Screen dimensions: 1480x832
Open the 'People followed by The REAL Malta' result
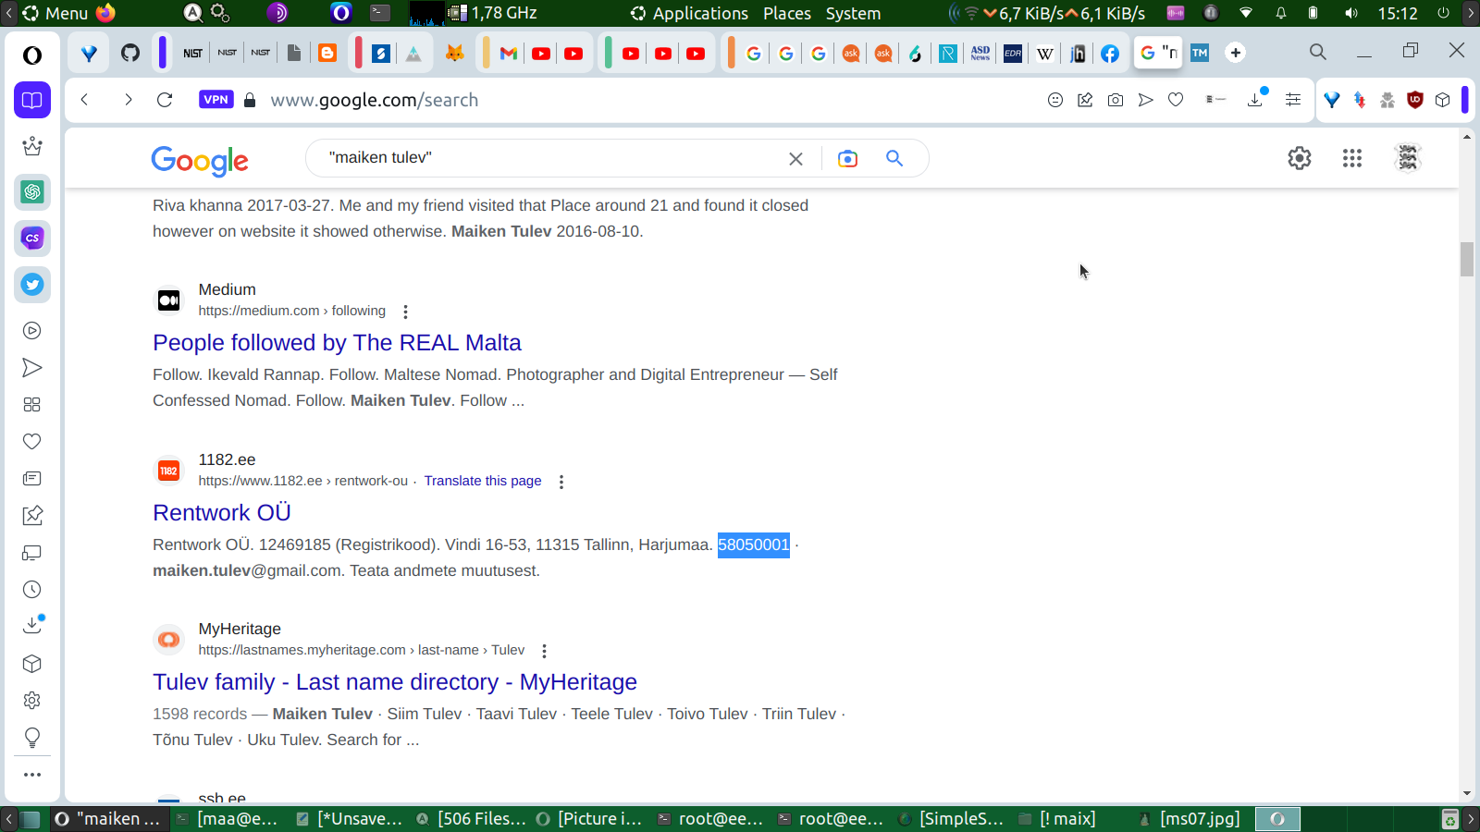[337, 343]
